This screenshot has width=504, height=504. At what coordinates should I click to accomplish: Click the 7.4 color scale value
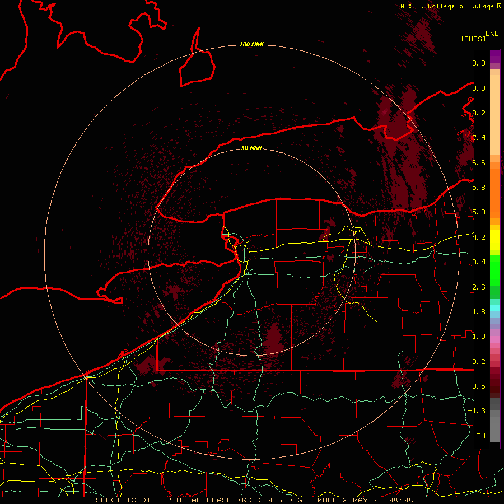point(479,138)
